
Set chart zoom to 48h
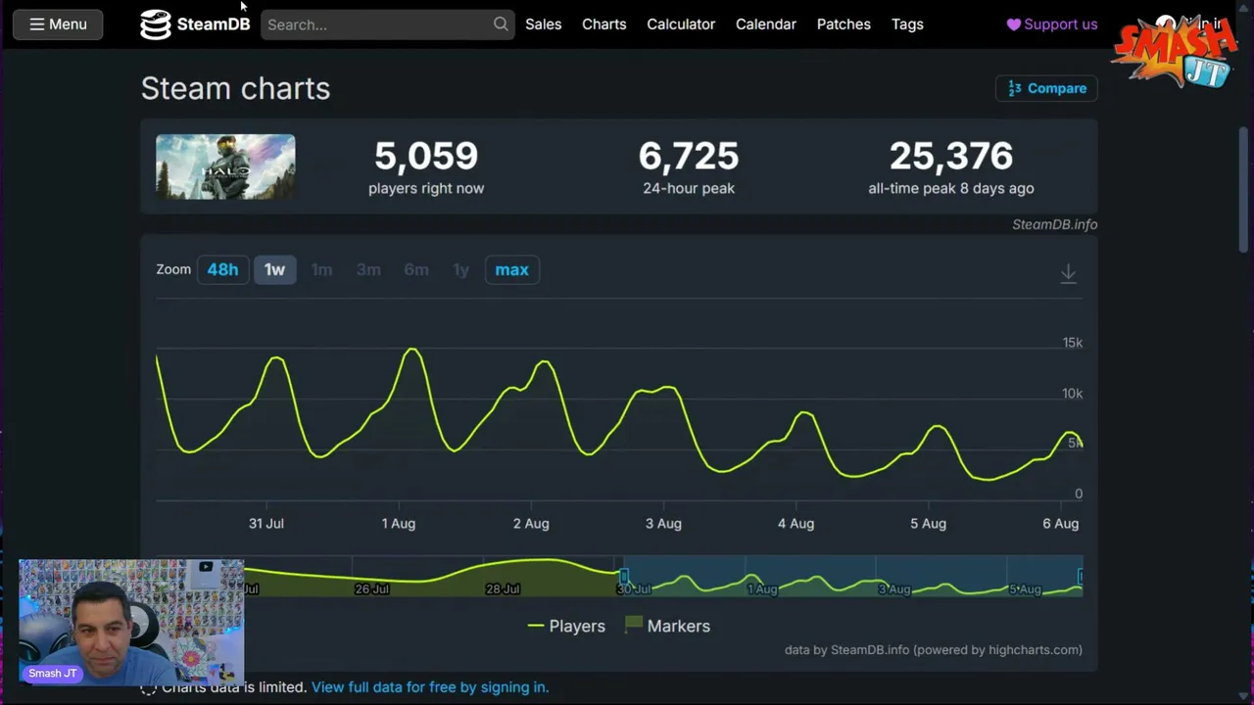click(x=222, y=269)
